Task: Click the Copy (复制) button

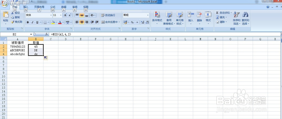Action: [x=15, y=17]
